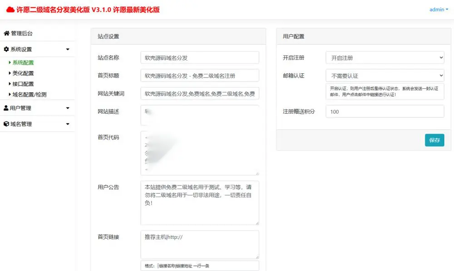Click the gear icon beside 系统设置
The height and width of the screenshot is (271, 454).
[x=6, y=49]
